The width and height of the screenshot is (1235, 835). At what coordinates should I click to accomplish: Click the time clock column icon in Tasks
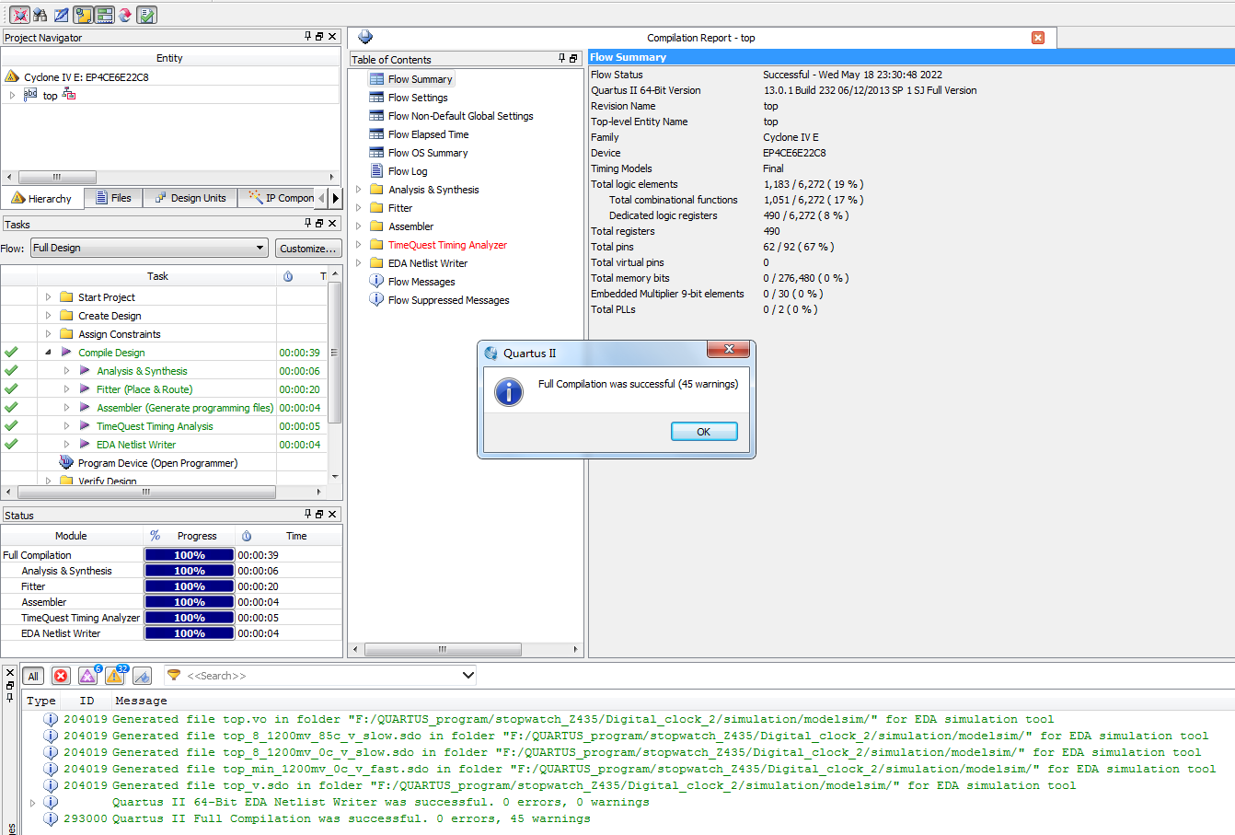tap(288, 276)
